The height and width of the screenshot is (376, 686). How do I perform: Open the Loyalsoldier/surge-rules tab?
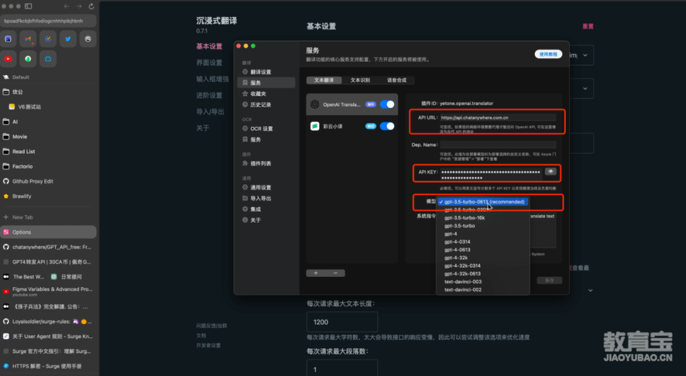point(48,321)
